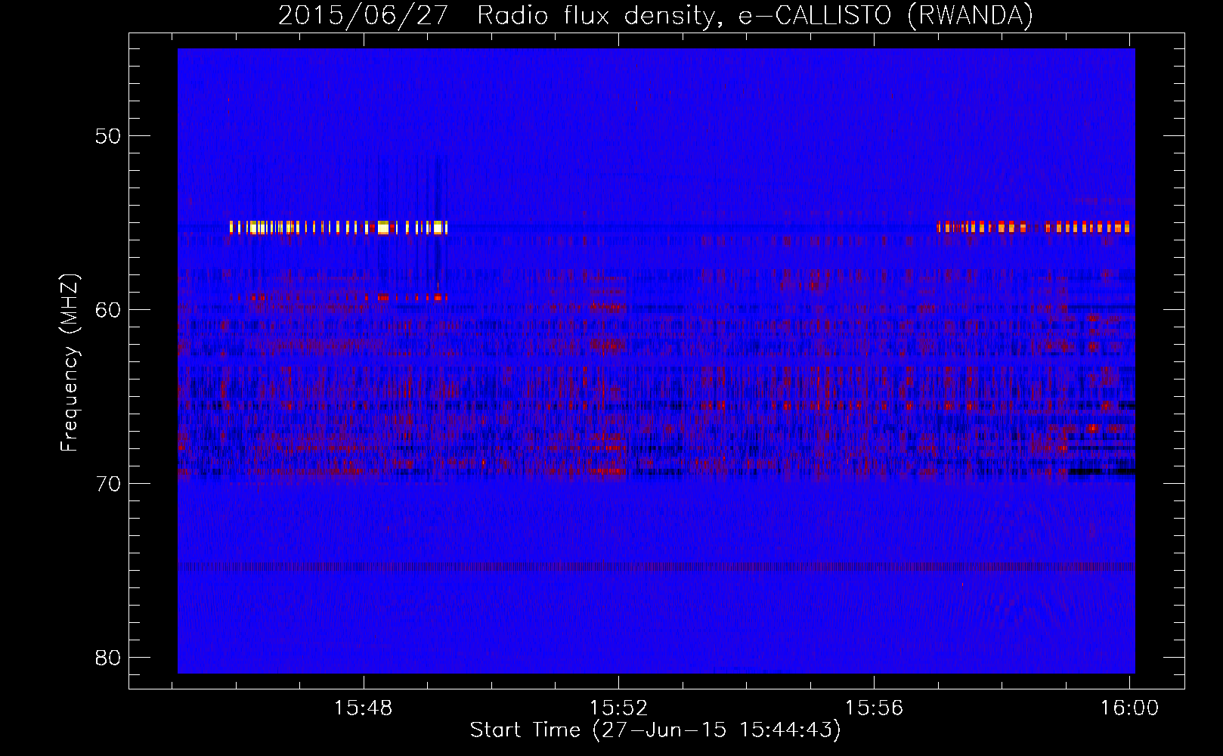The image size is (1223, 756).
Task: Click the 'Start Time (27-Jun-15 15:44:43)' label
Action: point(655,730)
